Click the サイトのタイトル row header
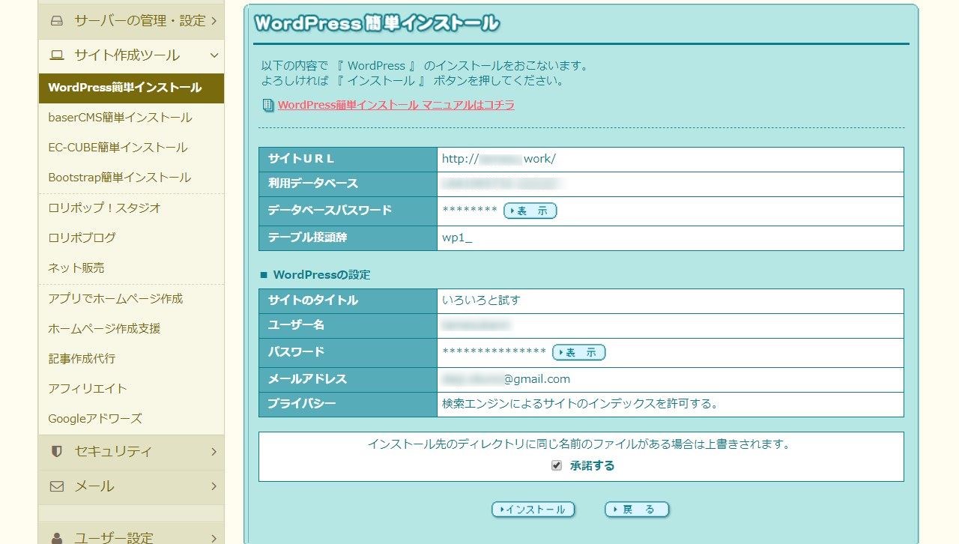959x544 pixels. (x=348, y=301)
